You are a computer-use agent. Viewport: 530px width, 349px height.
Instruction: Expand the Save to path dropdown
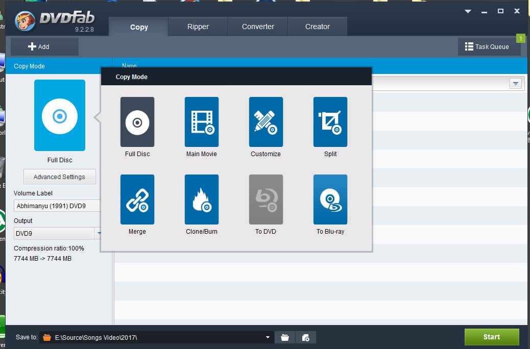coord(268,337)
